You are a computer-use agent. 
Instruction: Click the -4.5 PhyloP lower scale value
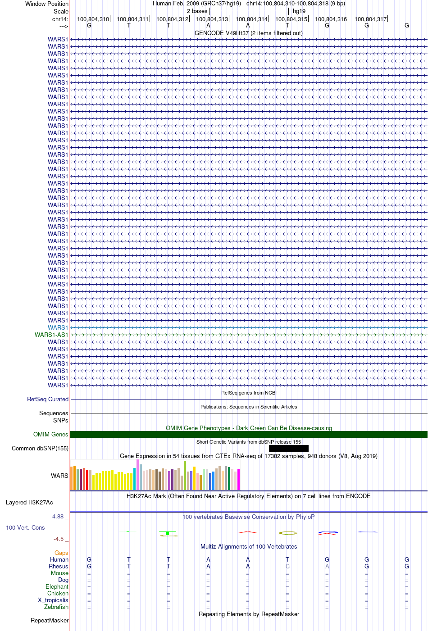pyautogui.click(x=60, y=539)
